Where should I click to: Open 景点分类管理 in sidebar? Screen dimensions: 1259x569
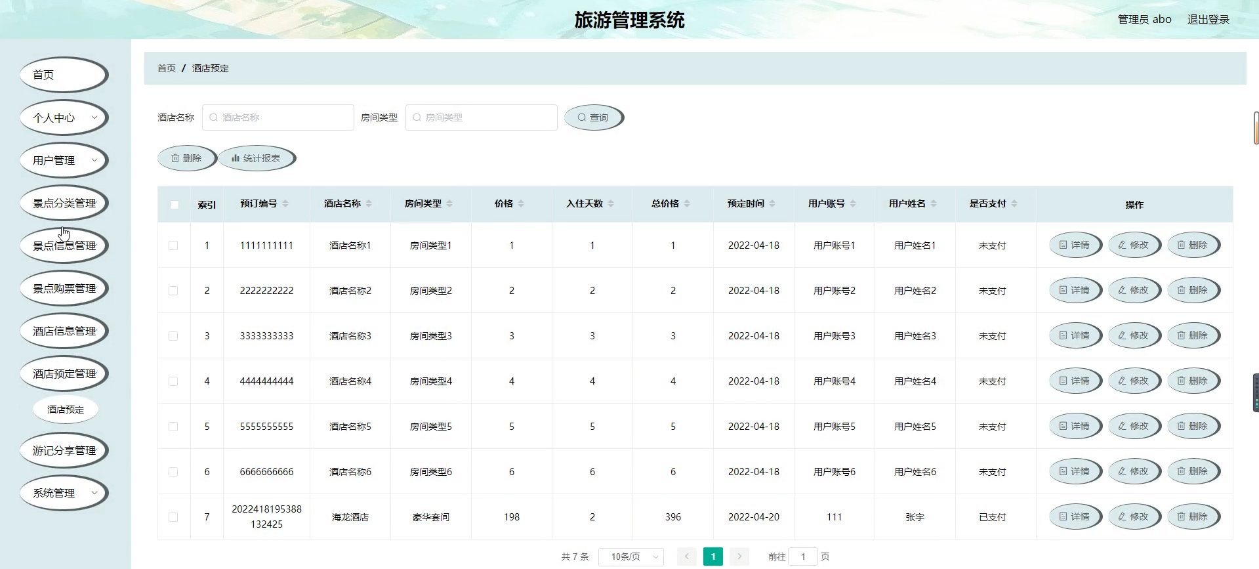[64, 203]
